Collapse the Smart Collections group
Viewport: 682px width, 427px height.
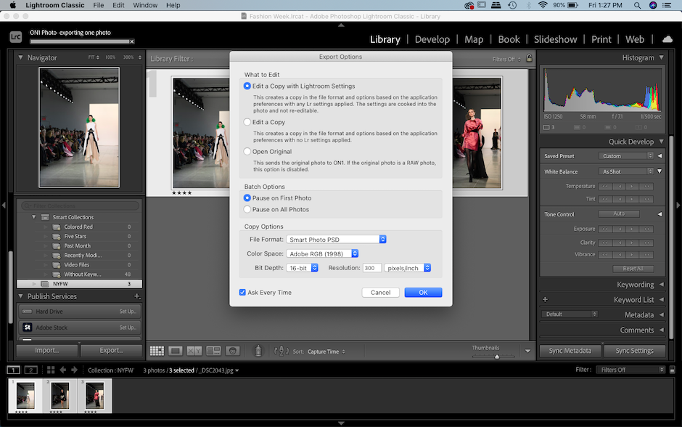(x=33, y=216)
